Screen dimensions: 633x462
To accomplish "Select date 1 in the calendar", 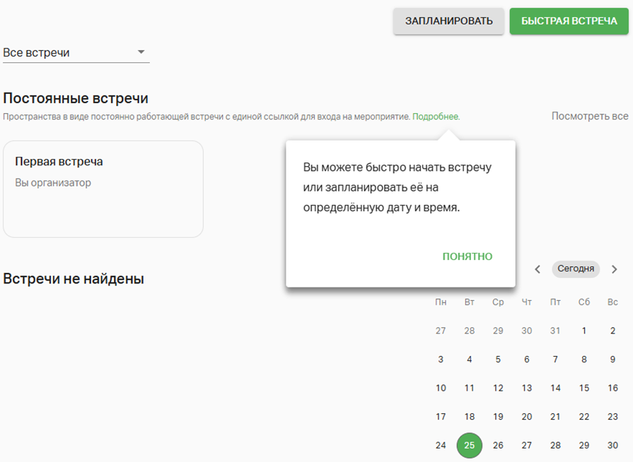I will click(x=583, y=331).
